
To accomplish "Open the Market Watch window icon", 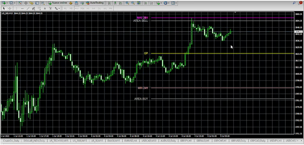I will tap(20, 3).
